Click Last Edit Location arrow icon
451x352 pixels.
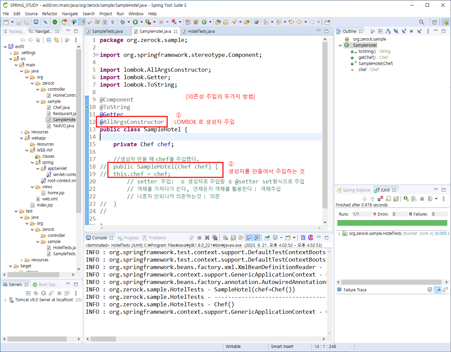291,22
